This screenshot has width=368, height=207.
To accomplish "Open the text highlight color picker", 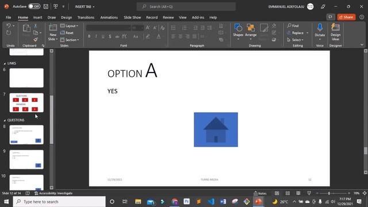I will point(148,36).
